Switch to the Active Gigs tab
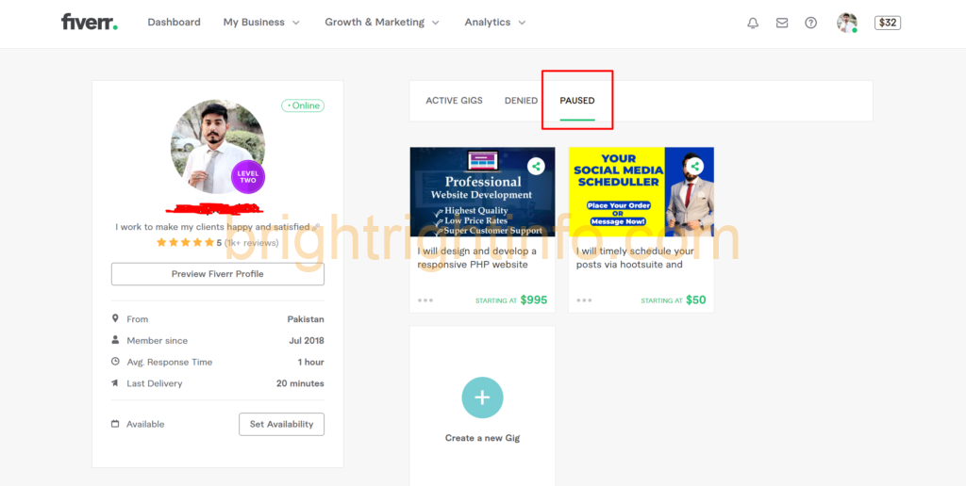This screenshot has height=486, width=966. pos(454,100)
